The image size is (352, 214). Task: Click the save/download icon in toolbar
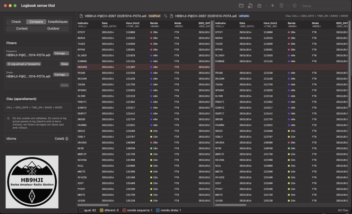(x=259, y=6)
